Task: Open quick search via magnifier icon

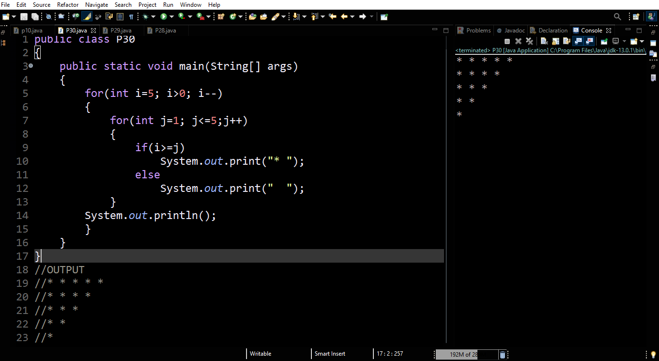Action: click(617, 16)
